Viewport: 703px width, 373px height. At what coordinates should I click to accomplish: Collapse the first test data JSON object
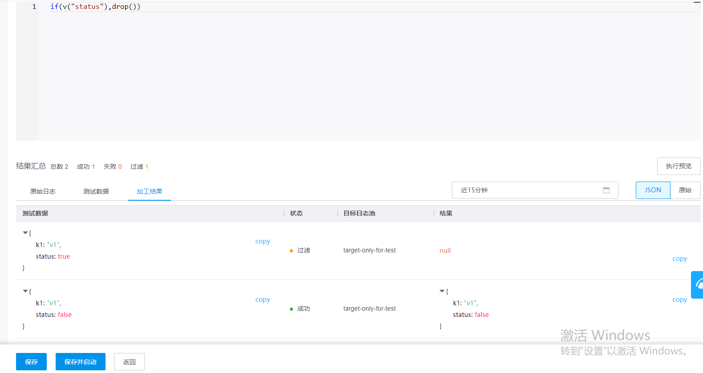point(25,233)
